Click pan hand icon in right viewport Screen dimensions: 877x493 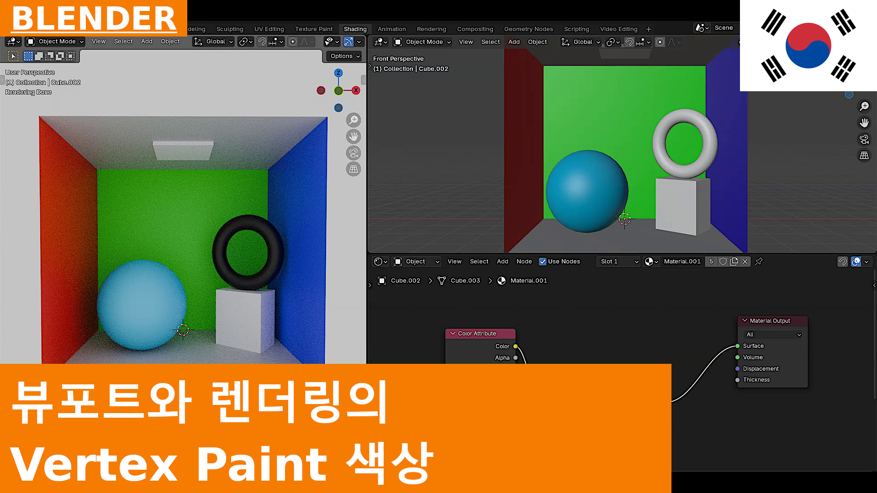(864, 123)
